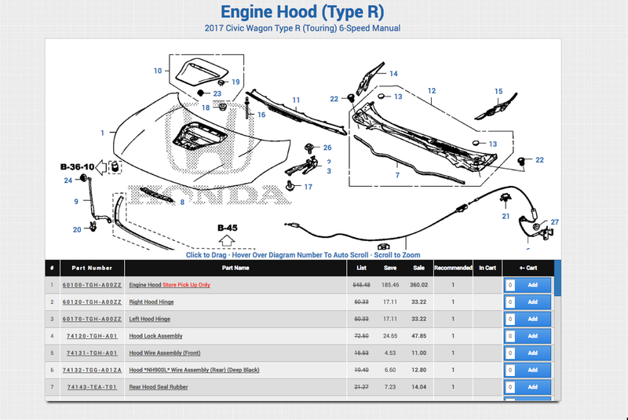Add Hood Lock Assembly to cart
The image size is (628, 420).
click(x=533, y=336)
